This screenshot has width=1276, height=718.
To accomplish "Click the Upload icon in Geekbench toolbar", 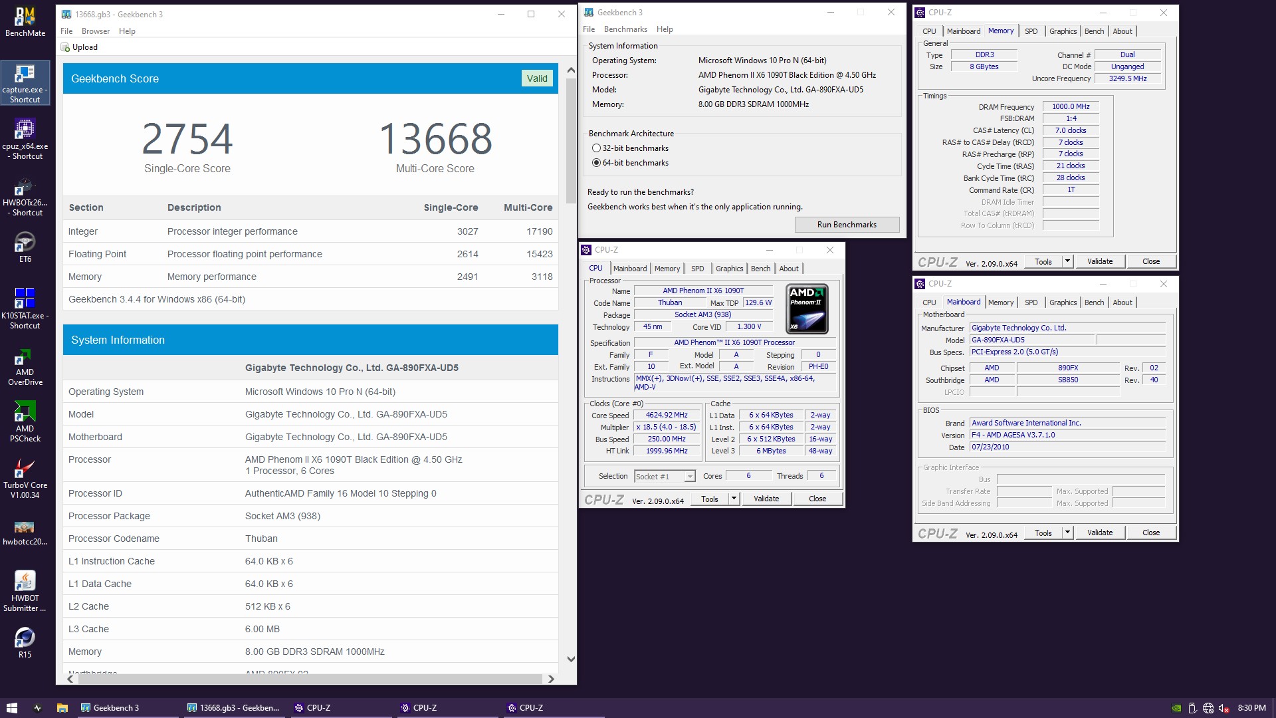I will coord(65,47).
